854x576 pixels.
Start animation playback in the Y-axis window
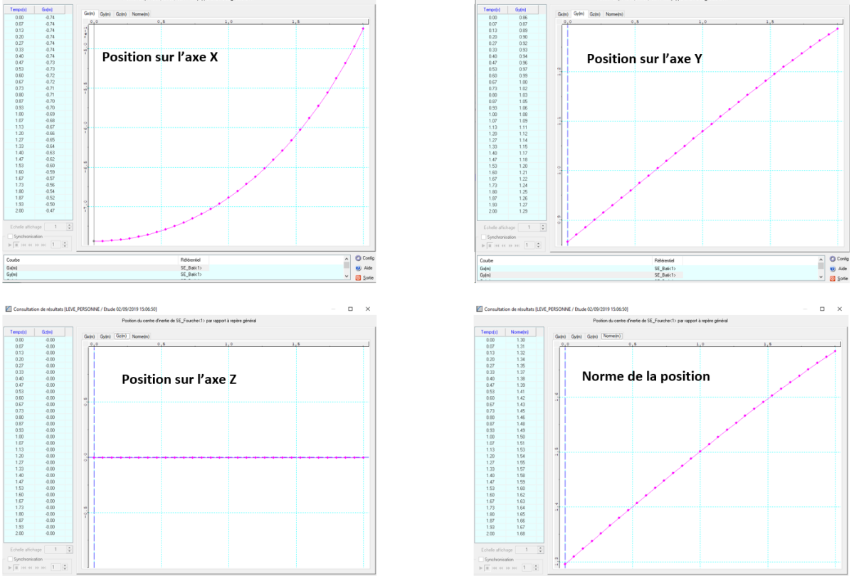tap(483, 245)
